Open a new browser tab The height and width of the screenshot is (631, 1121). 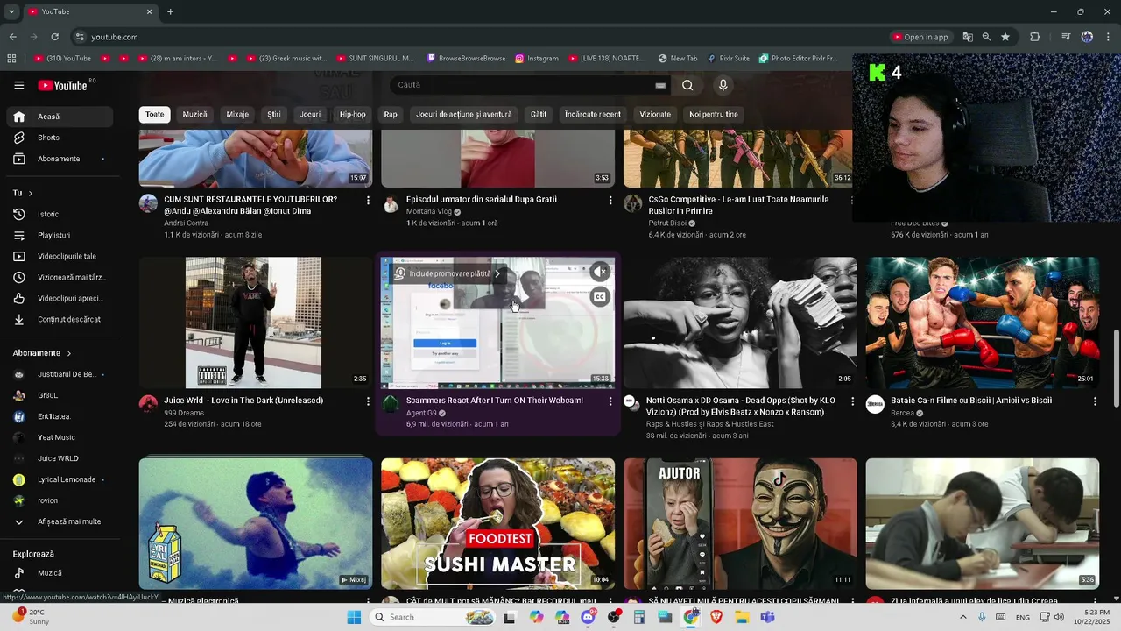tap(170, 11)
